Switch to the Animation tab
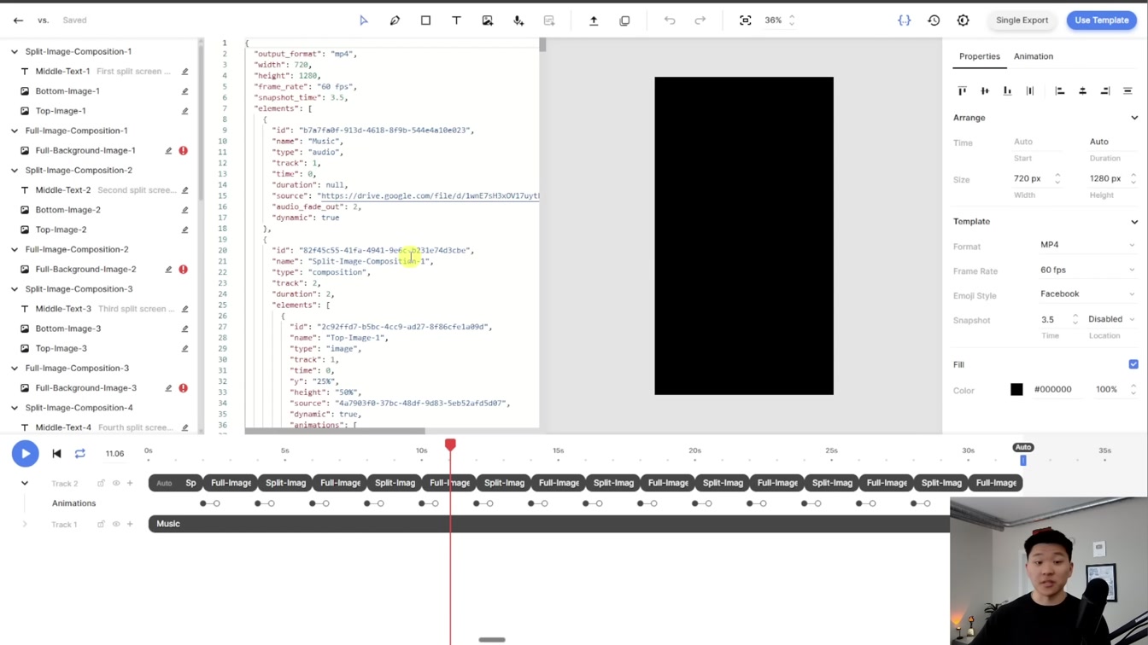 [1034, 56]
